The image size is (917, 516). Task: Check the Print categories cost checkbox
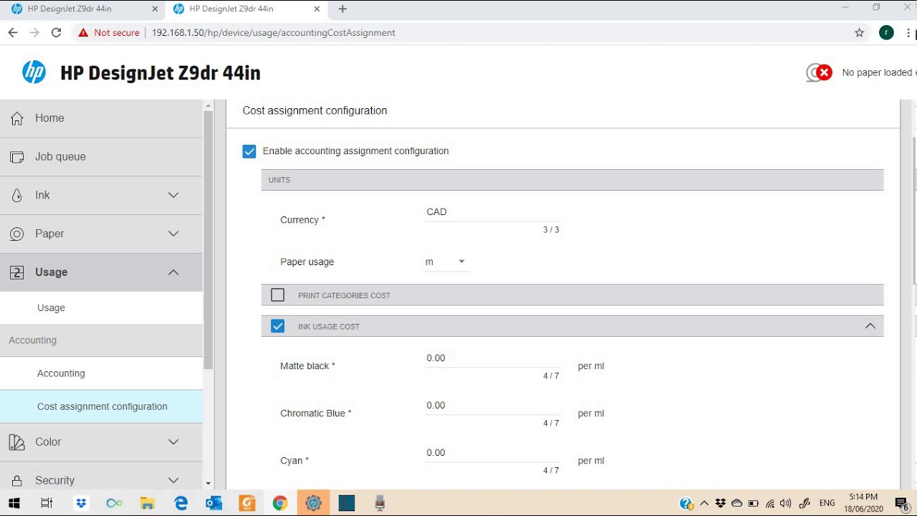click(x=278, y=295)
